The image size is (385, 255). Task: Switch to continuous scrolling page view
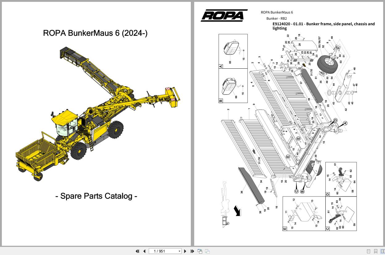(x=376, y=251)
